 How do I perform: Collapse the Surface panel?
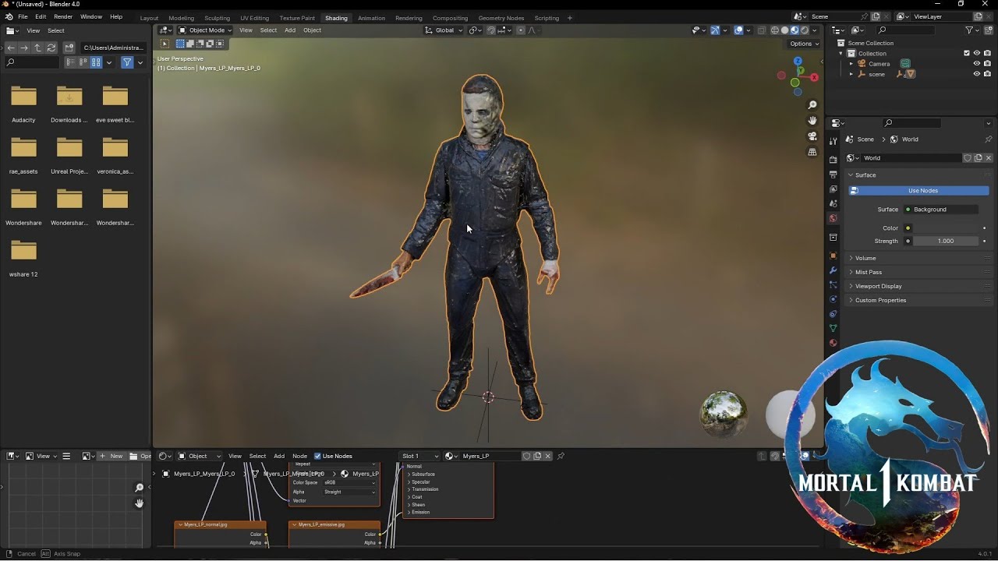pos(865,175)
